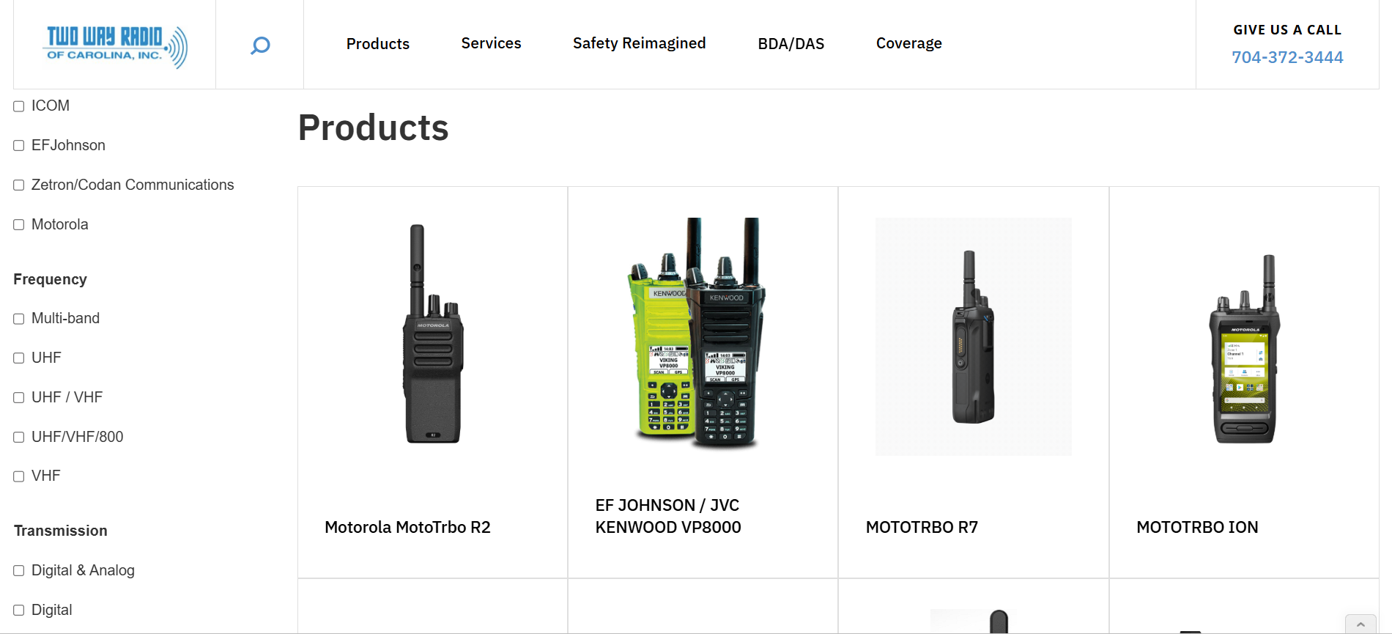Open the MOTOTRBO R7 product image
The height and width of the screenshot is (634, 1392).
coord(973,336)
